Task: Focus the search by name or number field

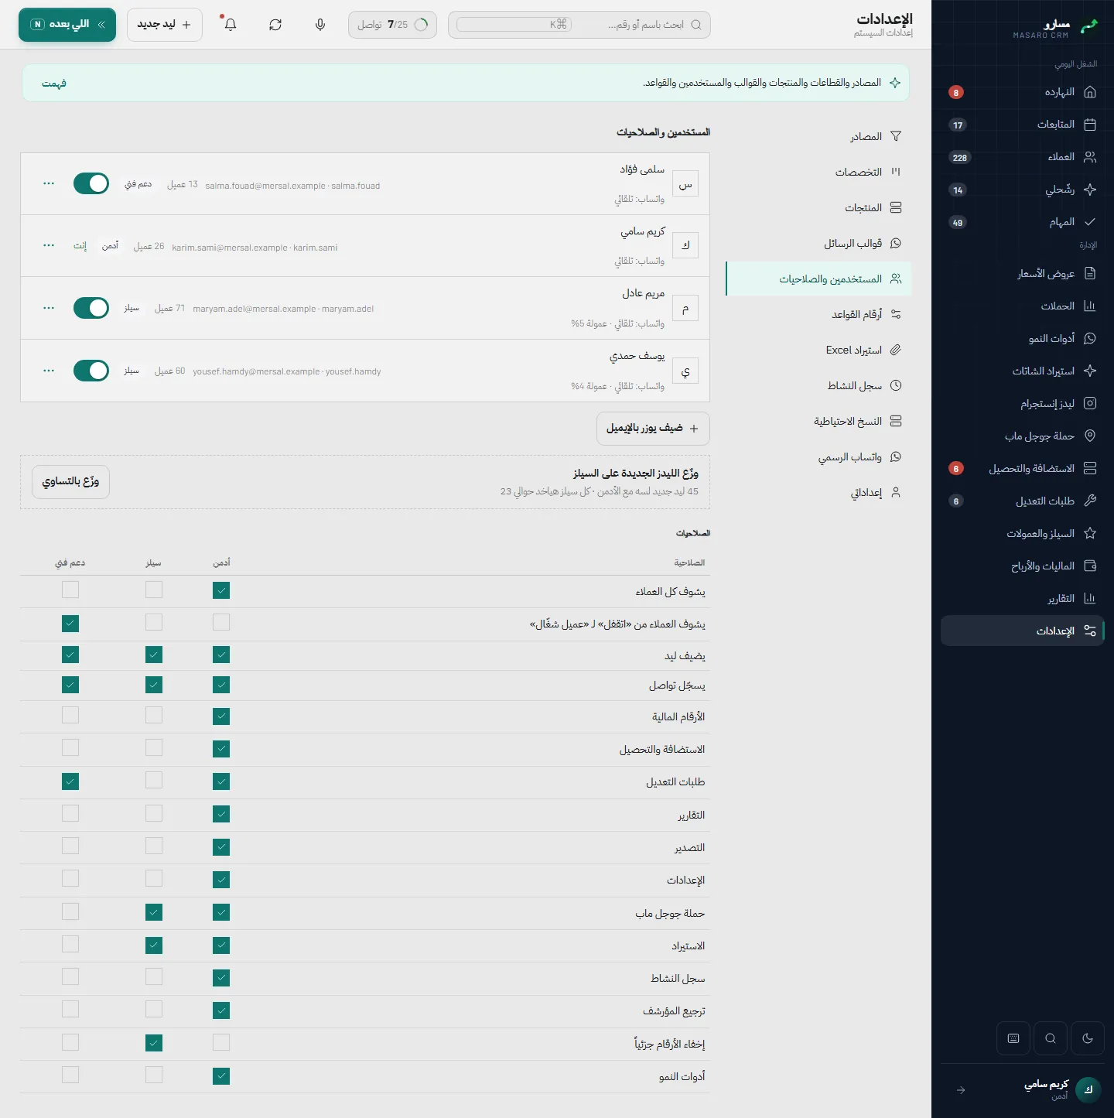Action: 579,25
